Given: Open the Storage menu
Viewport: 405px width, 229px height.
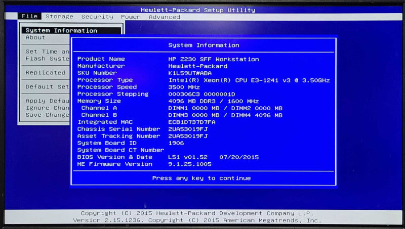Looking at the screenshot, I should 59,17.
